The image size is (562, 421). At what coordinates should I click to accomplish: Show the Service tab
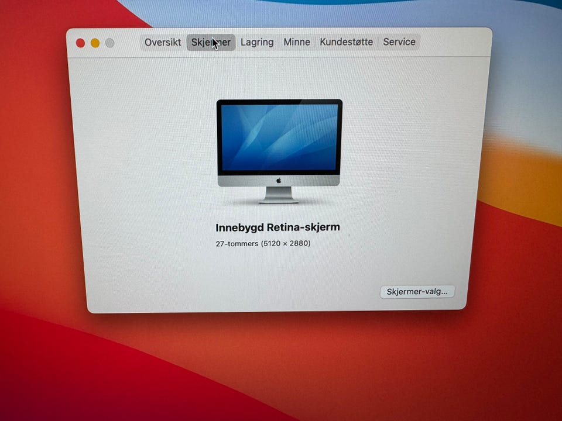point(399,42)
